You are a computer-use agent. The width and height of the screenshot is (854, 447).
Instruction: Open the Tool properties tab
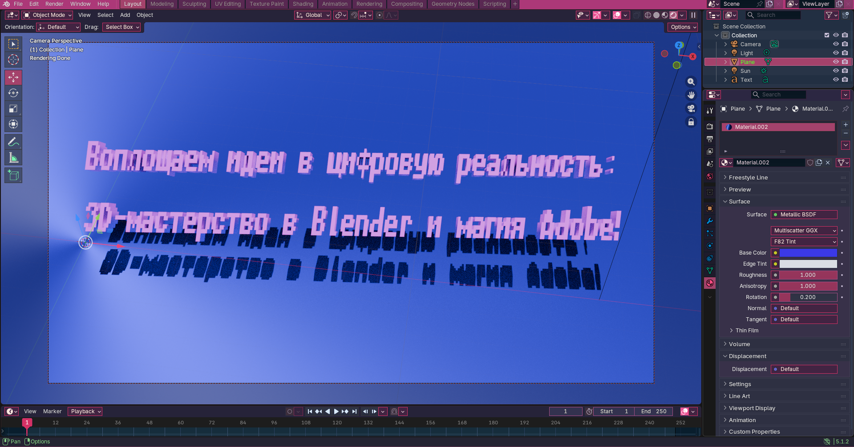point(710,111)
